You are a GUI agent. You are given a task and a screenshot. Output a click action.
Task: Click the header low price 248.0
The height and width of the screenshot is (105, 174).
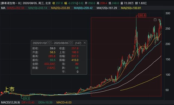tap(115, 3)
